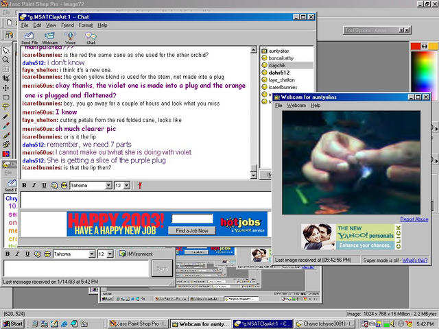Open Help menu in chat window
The width and height of the screenshot is (439, 329).
(102, 25)
